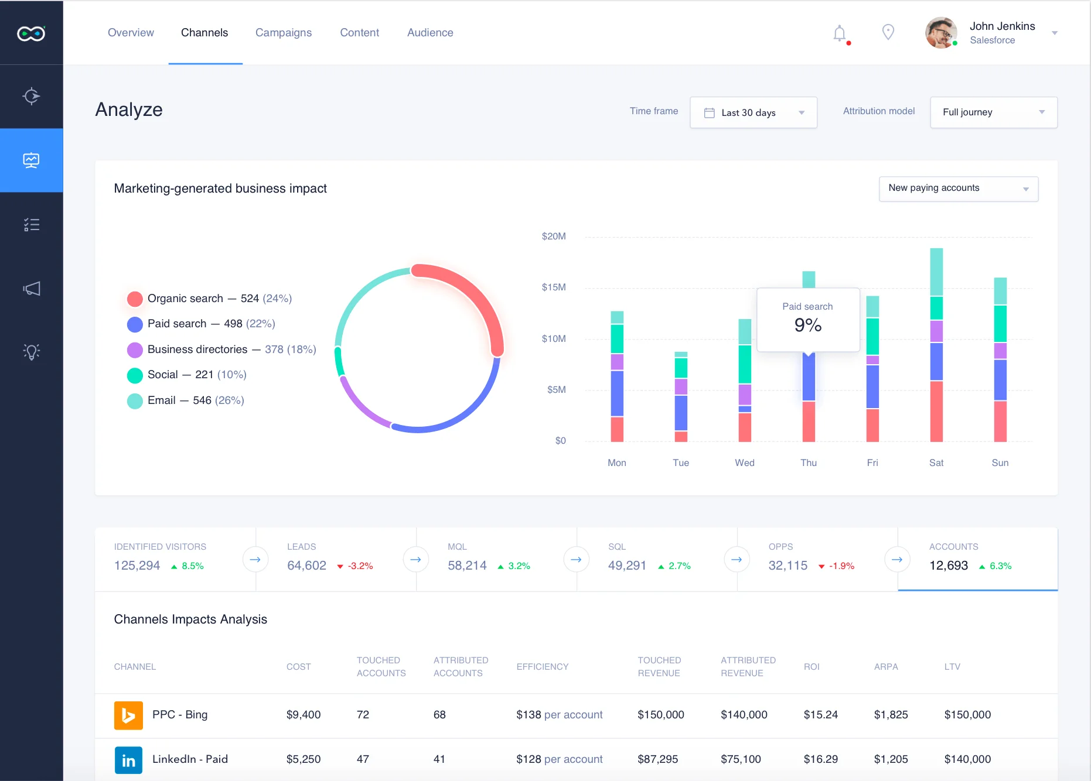Click the arrow between Leads and MQL
This screenshot has width=1091, height=781.
point(415,560)
